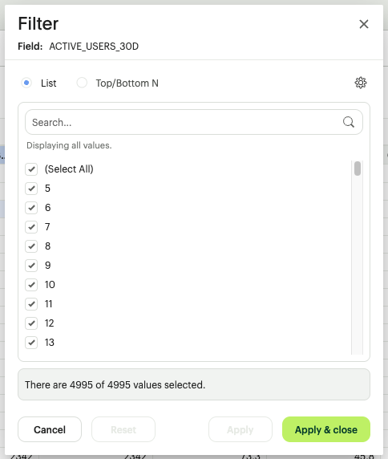The height and width of the screenshot is (459, 388).
Task: Toggle the checkbox for value 11
Action: [31, 304]
